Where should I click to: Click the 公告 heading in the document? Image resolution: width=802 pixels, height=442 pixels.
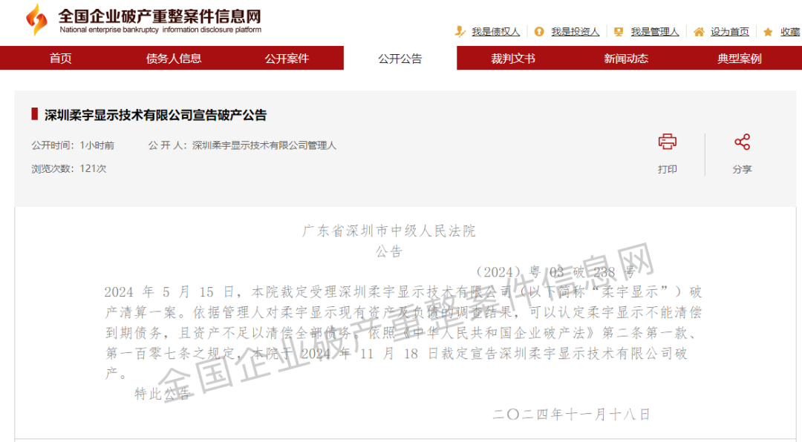point(389,251)
